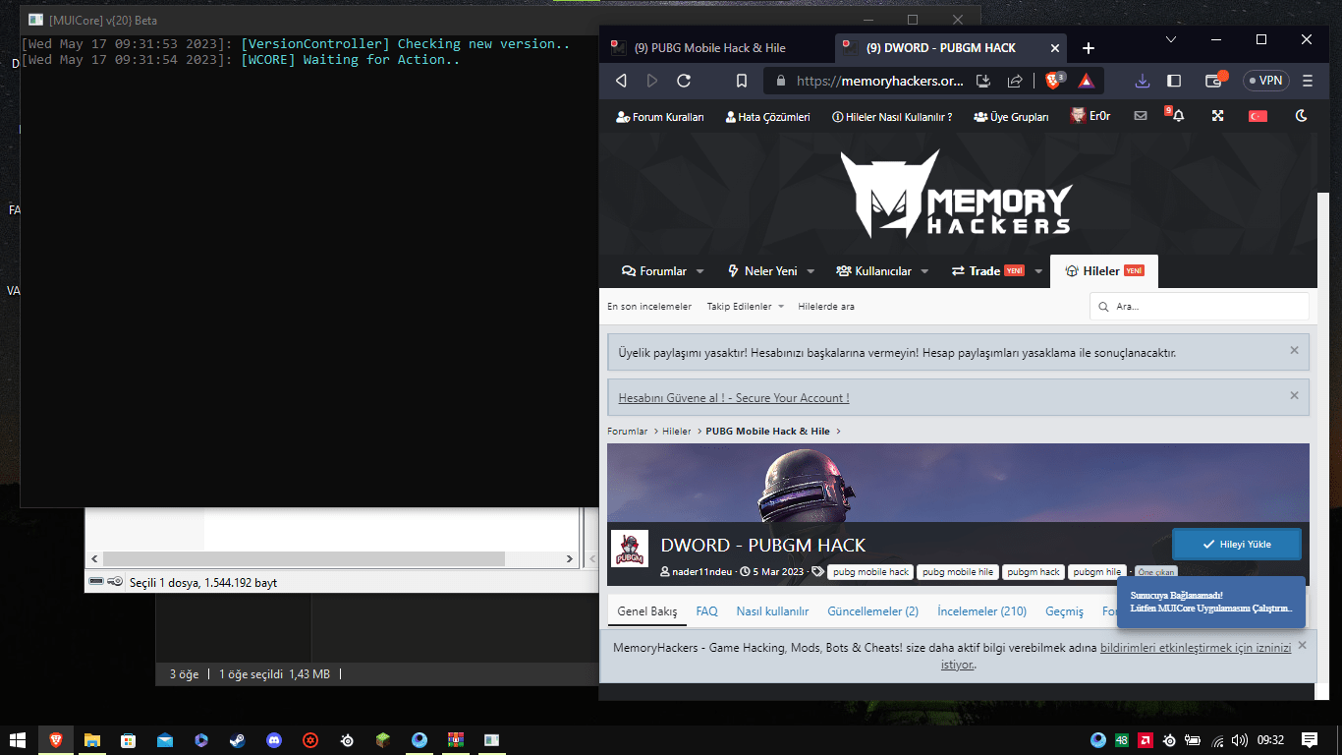Screen dimensions: 1342x755
Task: Click En son incelemeler link
Action: tap(649, 307)
